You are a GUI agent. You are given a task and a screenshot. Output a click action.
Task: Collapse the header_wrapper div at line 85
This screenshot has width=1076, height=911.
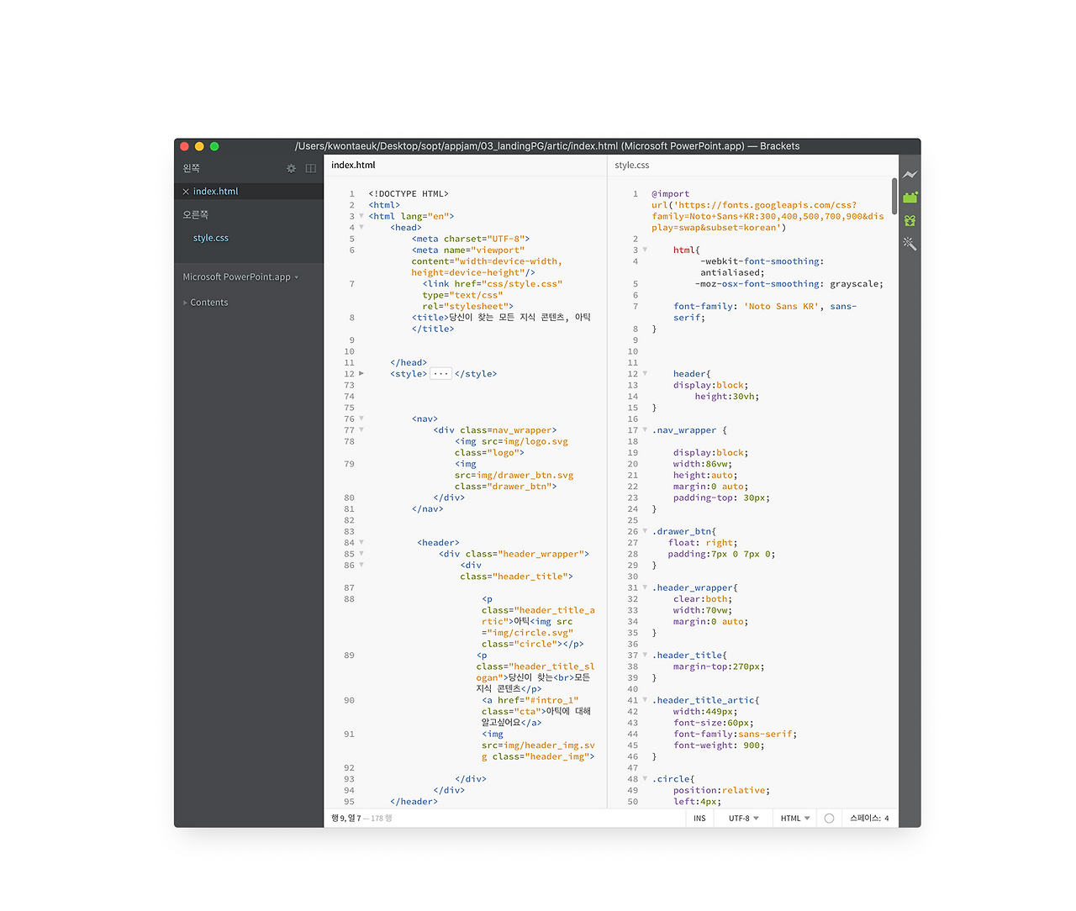(x=361, y=554)
